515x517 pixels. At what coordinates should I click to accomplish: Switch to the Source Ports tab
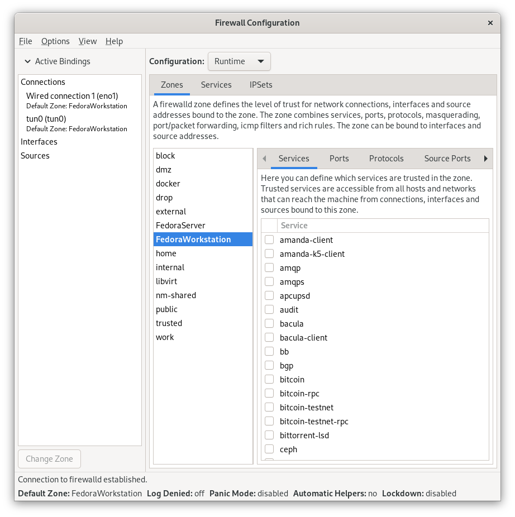click(x=447, y=159)
